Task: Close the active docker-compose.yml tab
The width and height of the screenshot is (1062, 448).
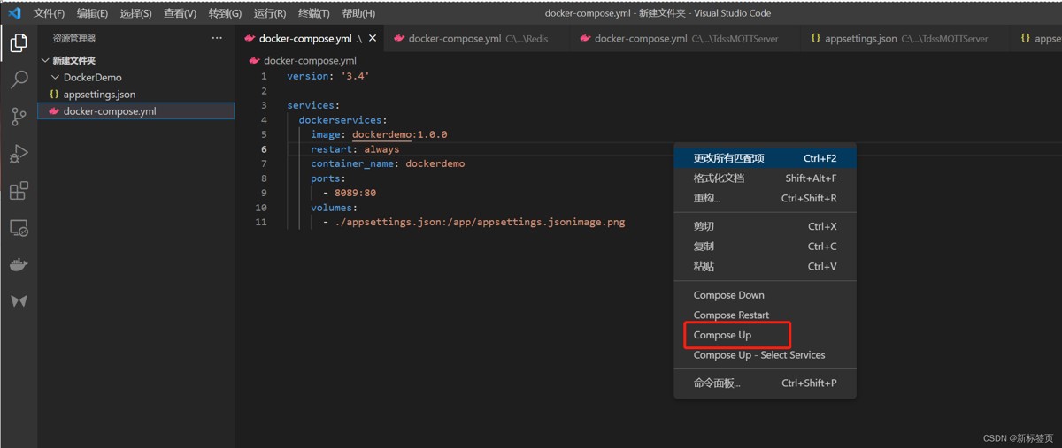Action: (373, 38)
